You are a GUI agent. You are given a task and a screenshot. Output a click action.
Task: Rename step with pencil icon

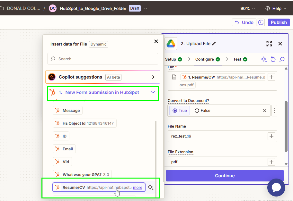pos(214,44)
